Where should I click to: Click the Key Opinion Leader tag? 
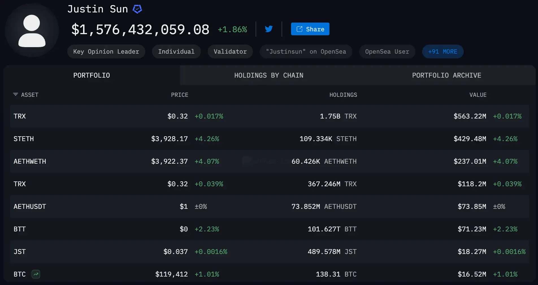(x=106, y=51)
